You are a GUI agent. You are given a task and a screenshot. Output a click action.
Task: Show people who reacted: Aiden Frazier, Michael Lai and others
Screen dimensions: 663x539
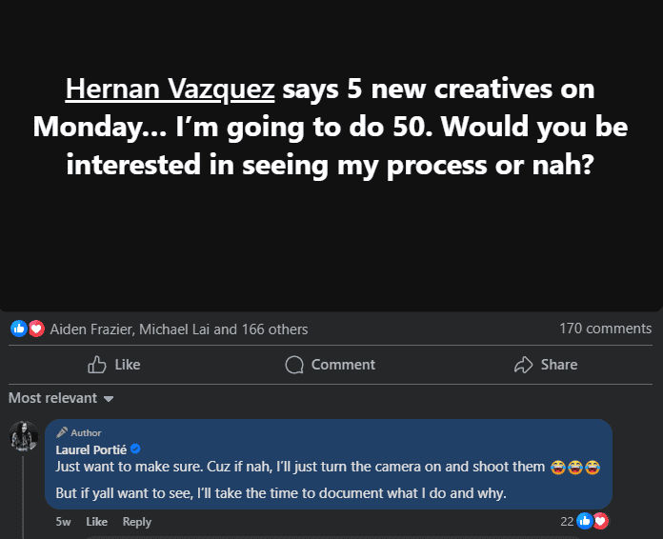[178, 329]
